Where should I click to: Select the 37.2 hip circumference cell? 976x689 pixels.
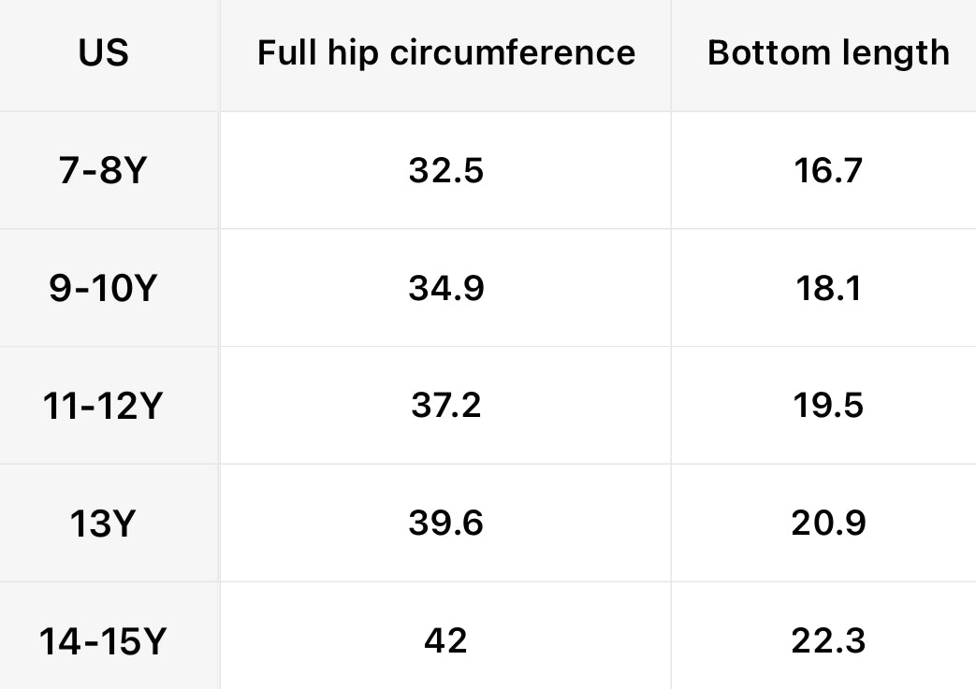[x=446, y=406]
